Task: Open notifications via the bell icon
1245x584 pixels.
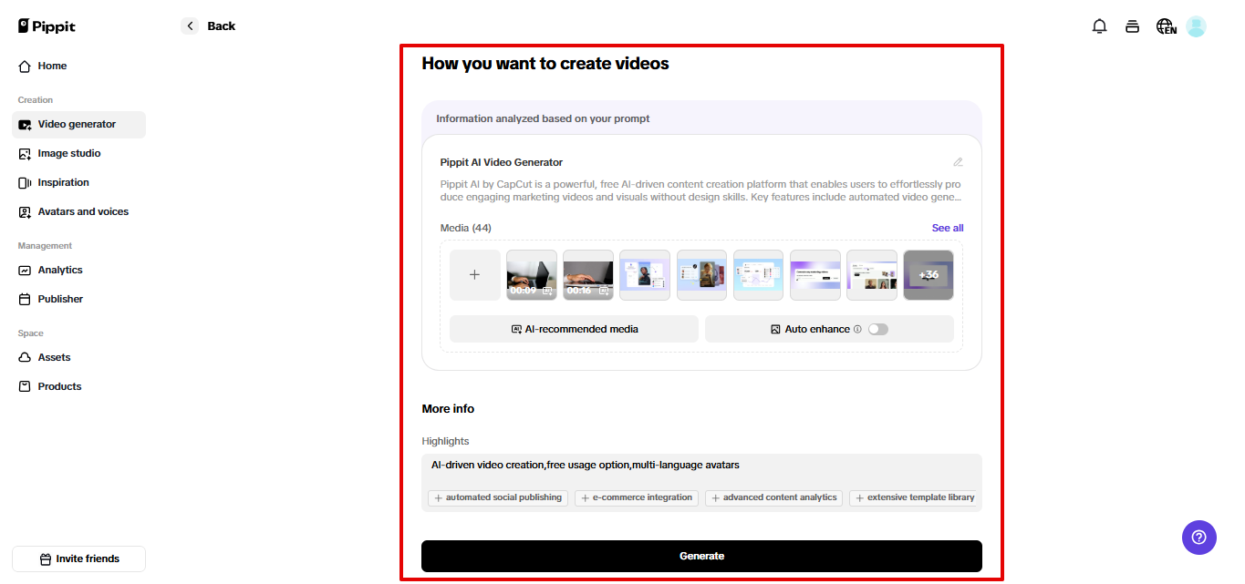Action: click(1099, 26)
